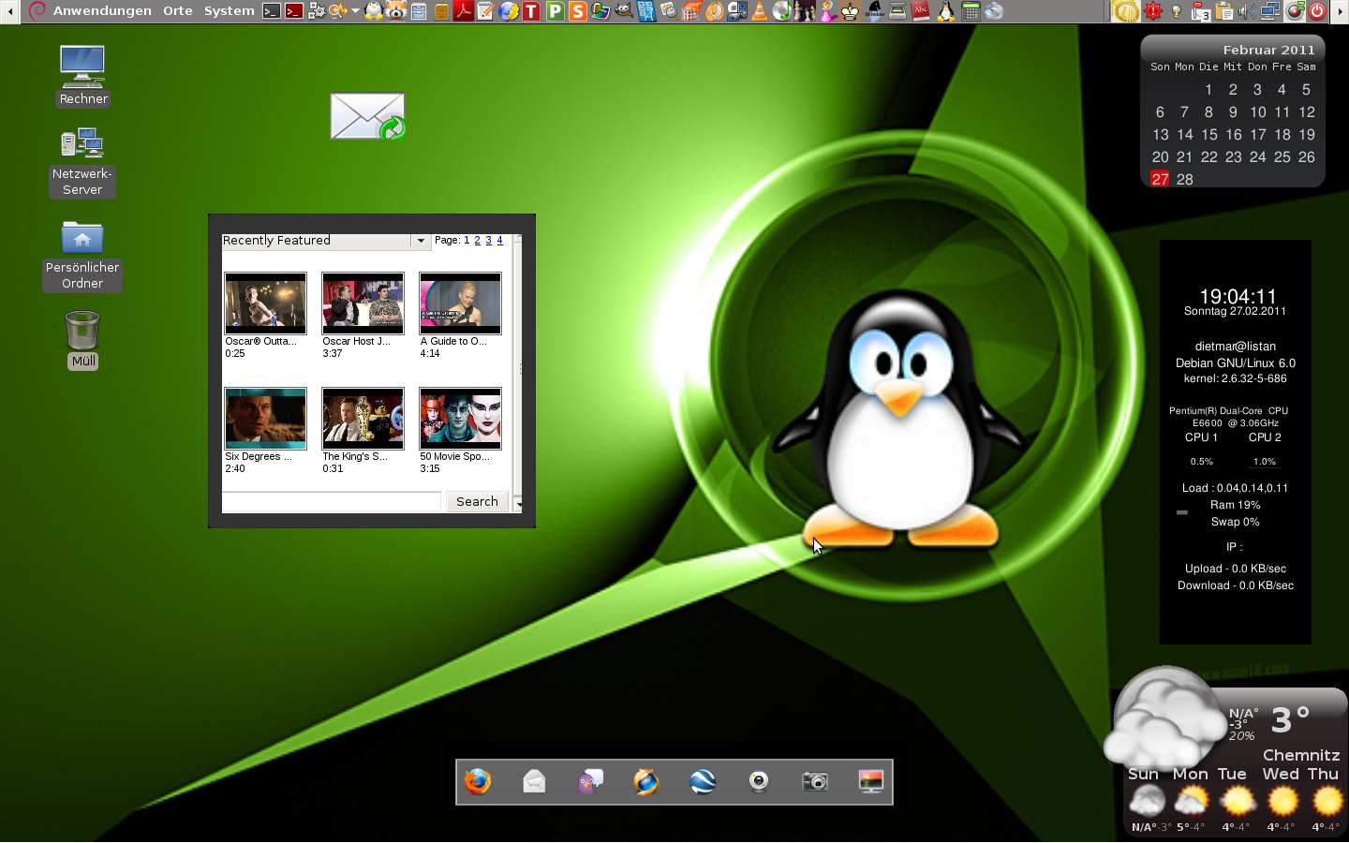This screenshot has width=1349, height=843.
Task: Launch the black terminal icon in top panel
Action: [272, 11]
